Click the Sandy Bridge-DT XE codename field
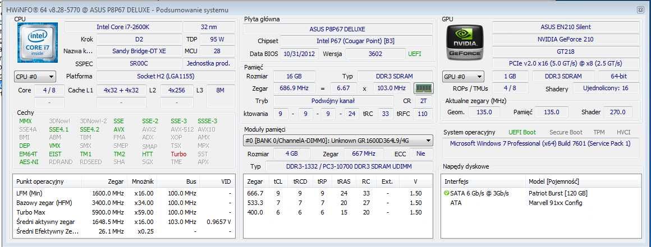The image size is (651, 247). (139, 51)
